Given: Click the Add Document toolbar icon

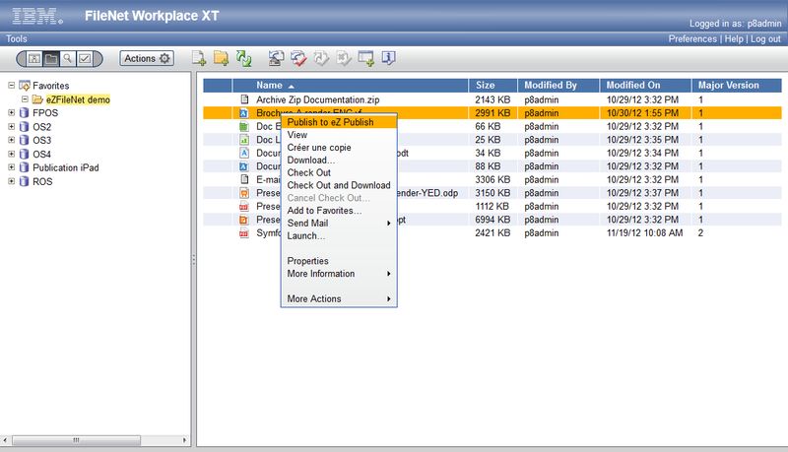Looking at the screenshot, I should click(199, 58).
